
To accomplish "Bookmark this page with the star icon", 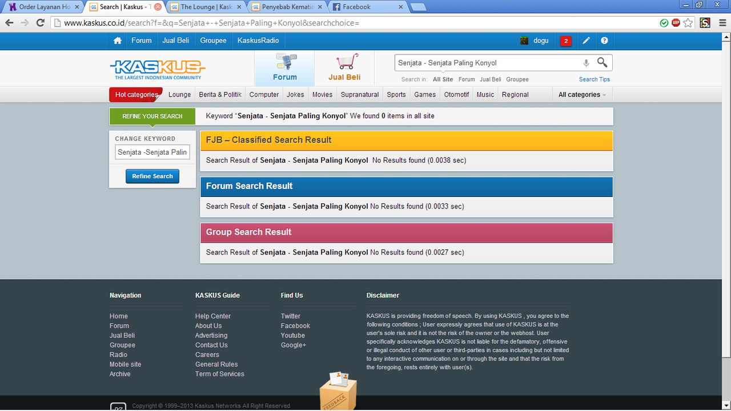I will pyautogui.click(x=688, y=23).
